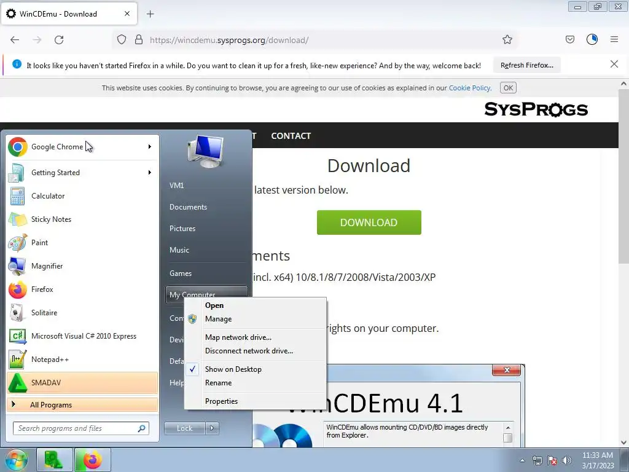This screenshot has height=472, width=629.
Task: Show tracking protection shield info
Action: pos(122,40)
